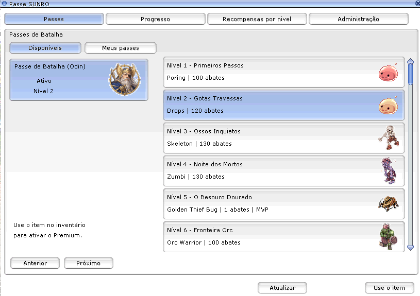
Task: Click the Atualizar button
Action: (x=282, y=288)
